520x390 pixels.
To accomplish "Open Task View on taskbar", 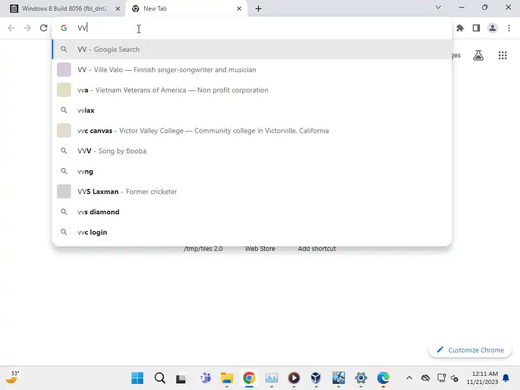I will pyautogui.click(x=181, y=378).
